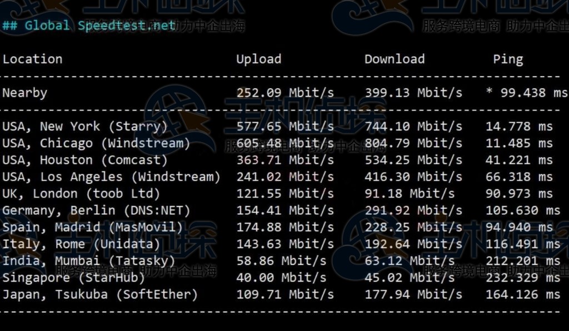This screenshot has height=331, width=569.
Task: Click the 'USA, New York (Starry)' row
Action: click(85, 127)
